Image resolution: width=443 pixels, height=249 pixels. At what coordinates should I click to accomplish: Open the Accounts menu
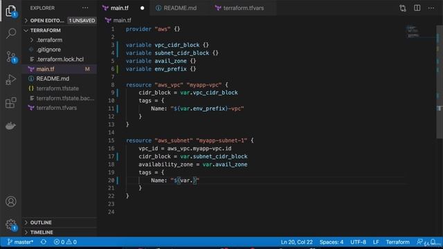click(x=11, y=201)
